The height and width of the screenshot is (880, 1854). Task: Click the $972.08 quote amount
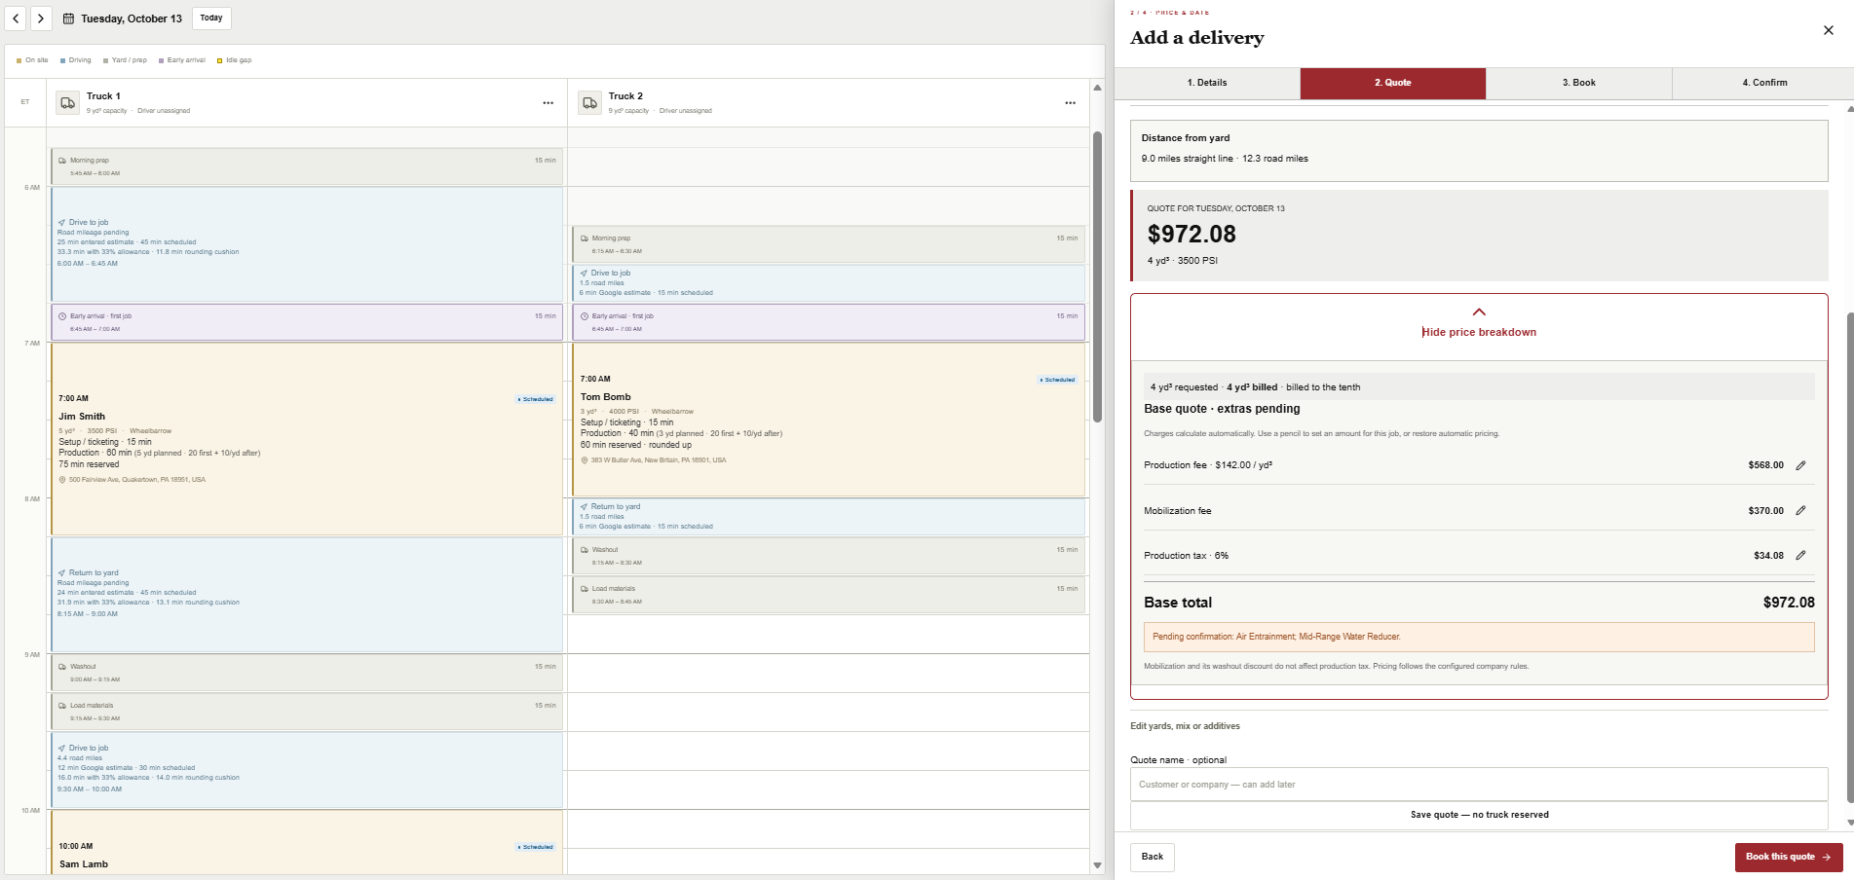1192,235
